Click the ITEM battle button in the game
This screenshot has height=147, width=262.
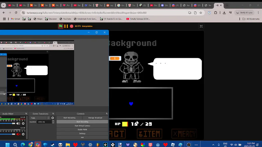[149, 134]
